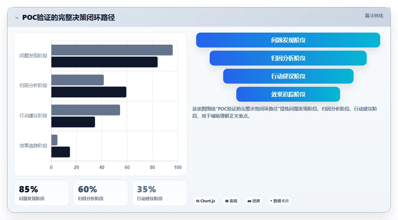Viewport: 398px width, 220px height.
Task: Click the dark bar for 行动建议阶段
Action: tap(73, 122)
